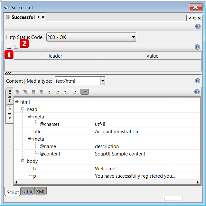Click the fourth red lines outline toolbar icon
206x206 pixels.
pos(41,91)
